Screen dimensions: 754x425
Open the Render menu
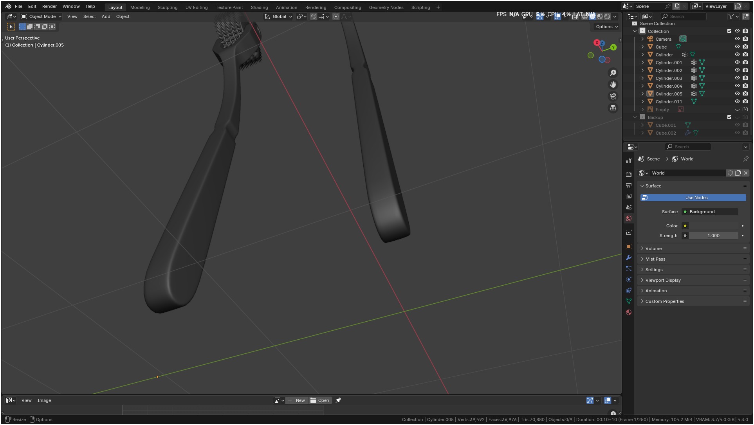tap(49, 6)
